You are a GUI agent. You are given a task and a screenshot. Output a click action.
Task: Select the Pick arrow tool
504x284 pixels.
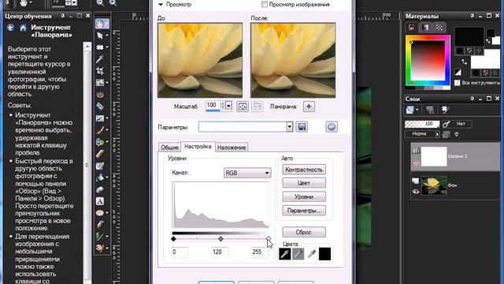click(100, 35)
